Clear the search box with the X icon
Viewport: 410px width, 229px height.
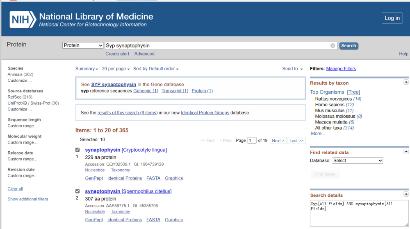pyautogui.click(x=333, y=46)
